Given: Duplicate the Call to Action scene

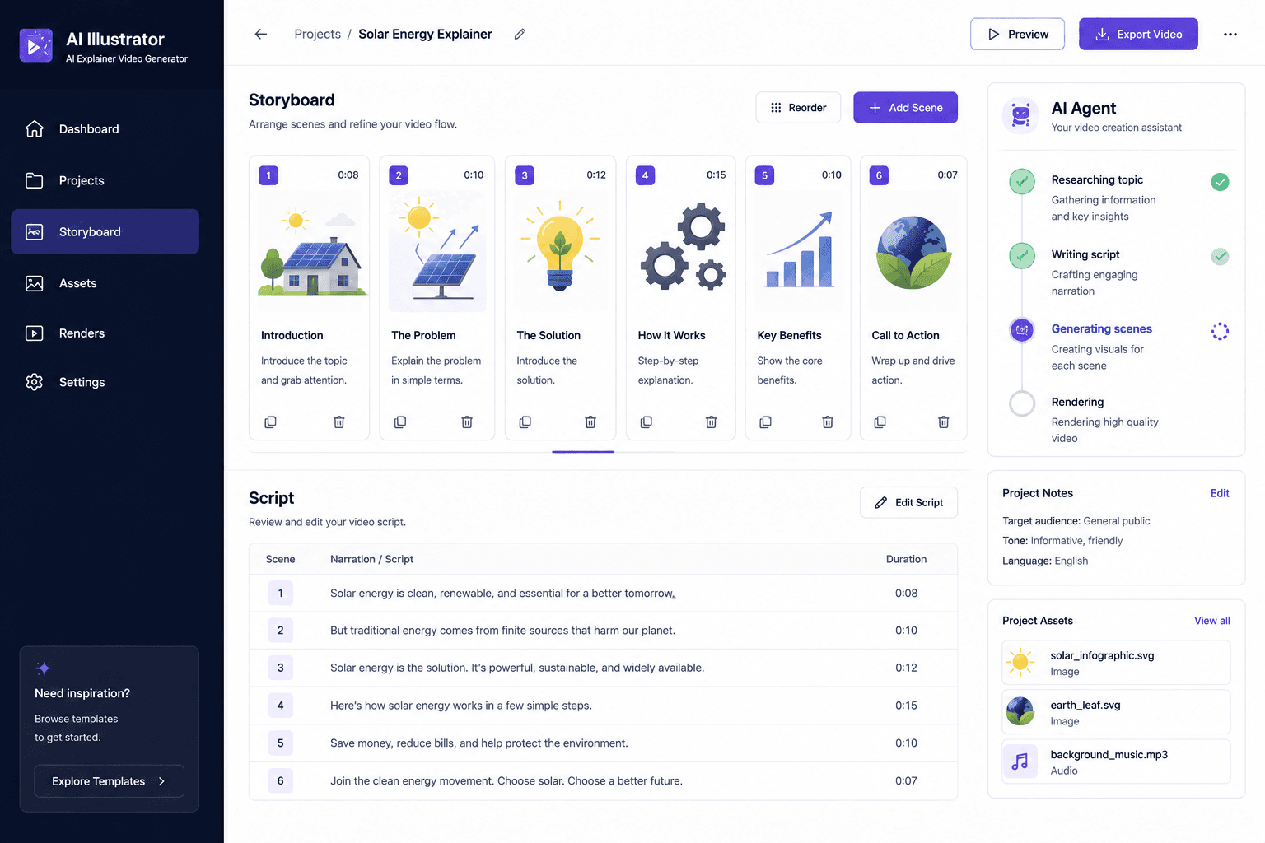Looking at the screenshot, I should click(880, 422).
